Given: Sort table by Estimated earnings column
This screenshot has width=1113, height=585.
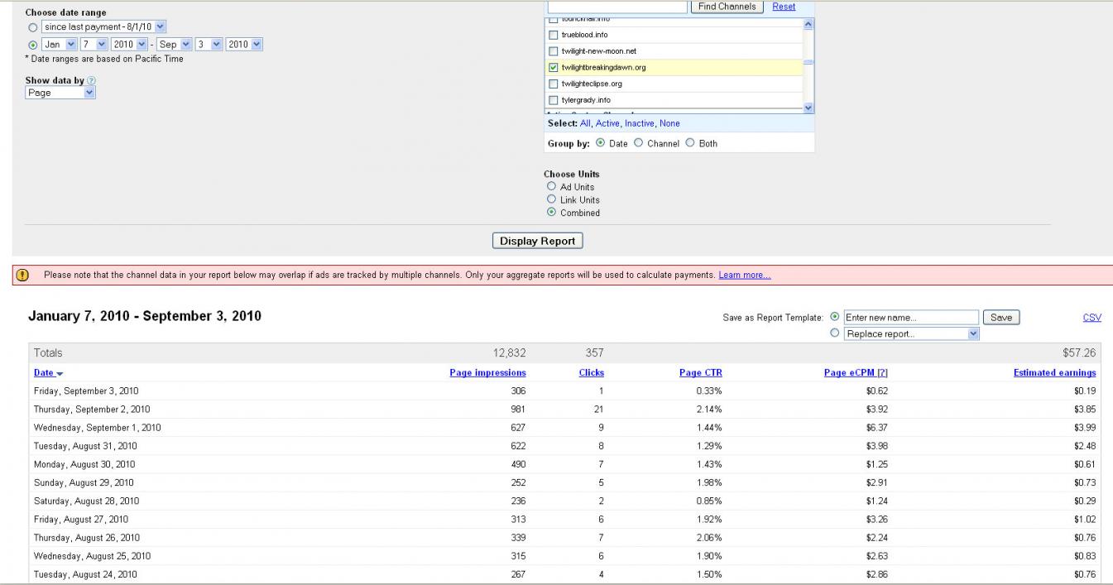Looking at the screenshot, I should [x=1054, y=373].
